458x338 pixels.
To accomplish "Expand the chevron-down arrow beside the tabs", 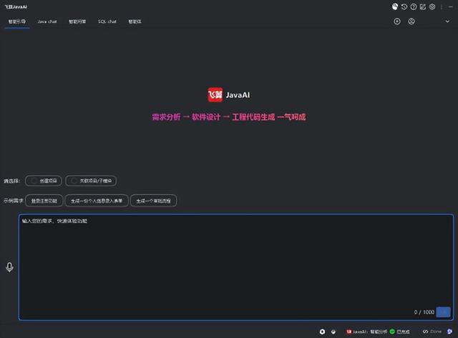I will point(447,21).
